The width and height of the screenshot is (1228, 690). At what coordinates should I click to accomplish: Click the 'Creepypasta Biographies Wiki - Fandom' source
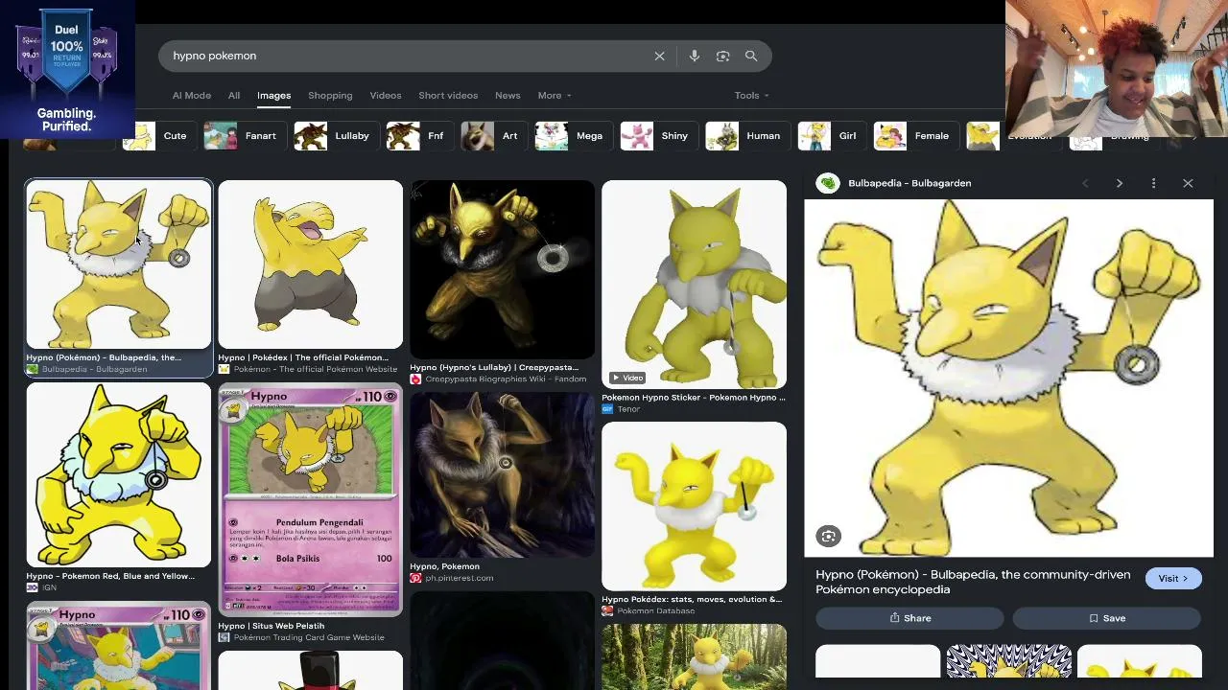coord(506,379)
